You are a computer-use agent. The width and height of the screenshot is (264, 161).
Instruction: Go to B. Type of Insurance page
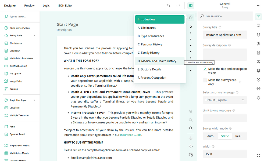point(160,36)
